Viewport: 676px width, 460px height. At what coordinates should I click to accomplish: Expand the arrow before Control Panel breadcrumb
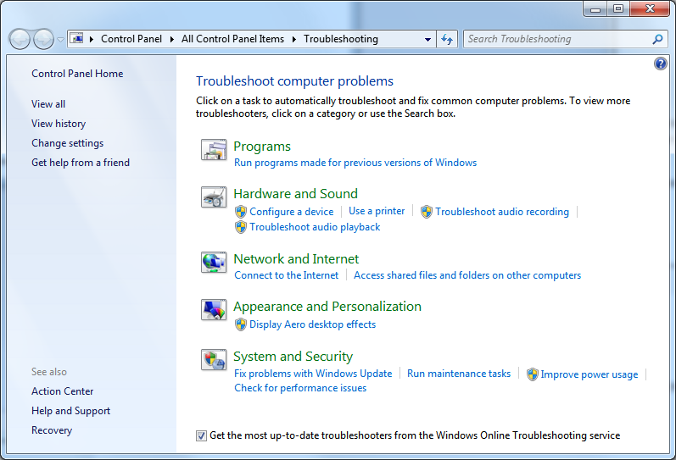[92, 39]
